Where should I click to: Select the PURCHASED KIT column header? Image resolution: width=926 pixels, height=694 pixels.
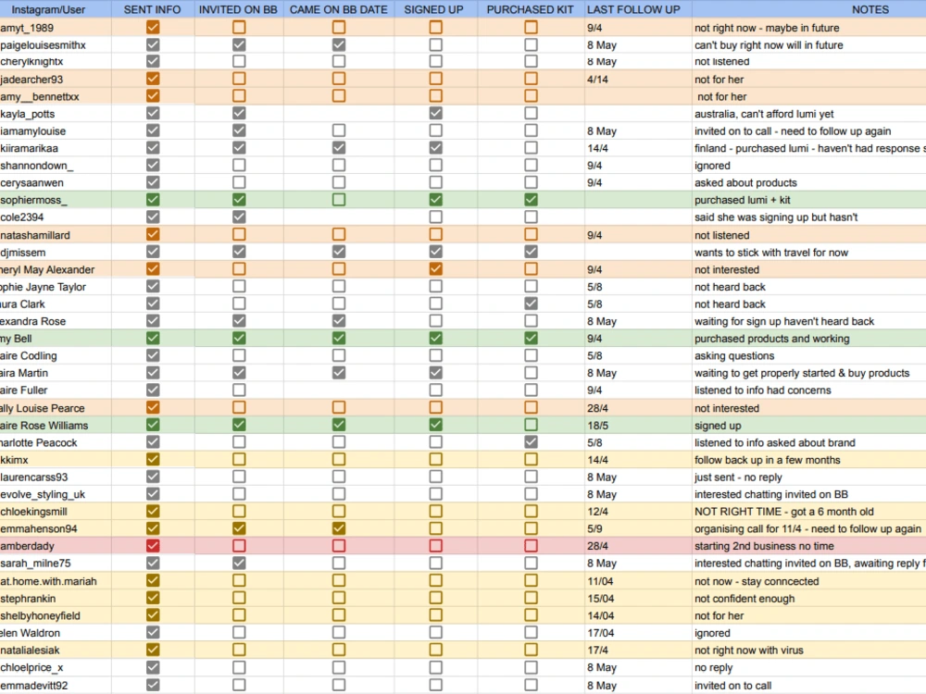(x=531, y=9)
